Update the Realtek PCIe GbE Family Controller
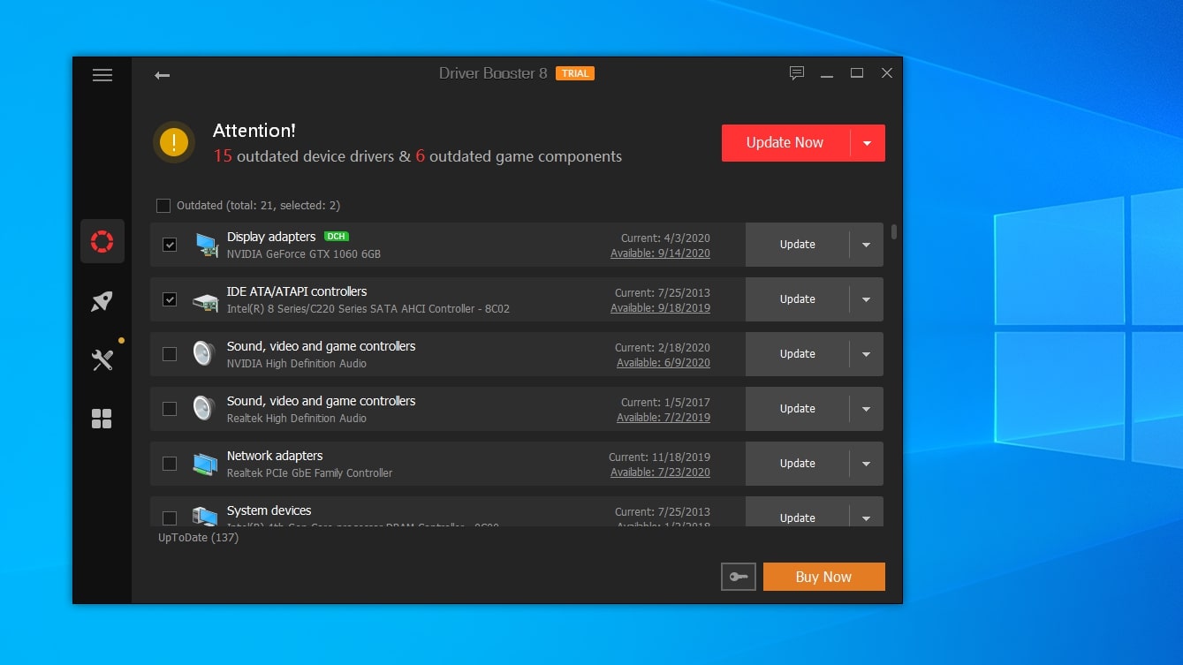Viewport: 1183px width, 665px height. pyautogui.click(x=798, y=464)
